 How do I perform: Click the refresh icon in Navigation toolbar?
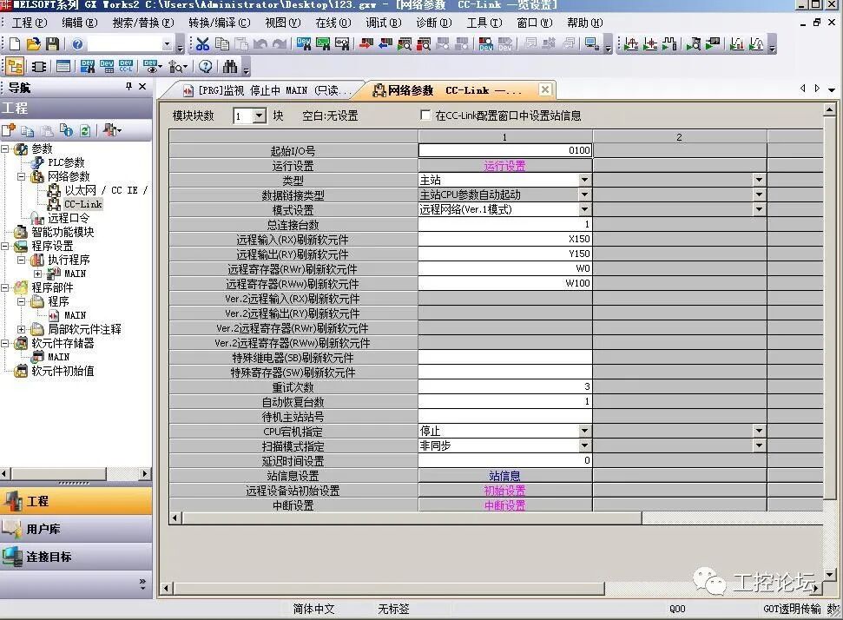[85, 130]
